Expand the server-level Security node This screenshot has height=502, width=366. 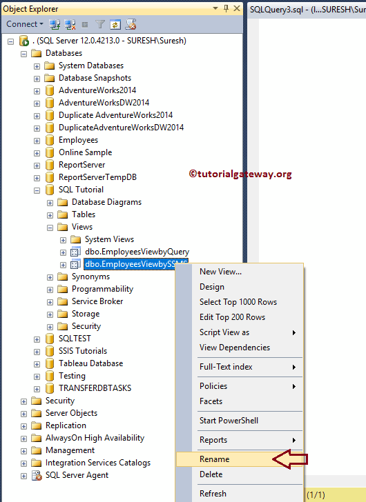[x=23, y=401]
